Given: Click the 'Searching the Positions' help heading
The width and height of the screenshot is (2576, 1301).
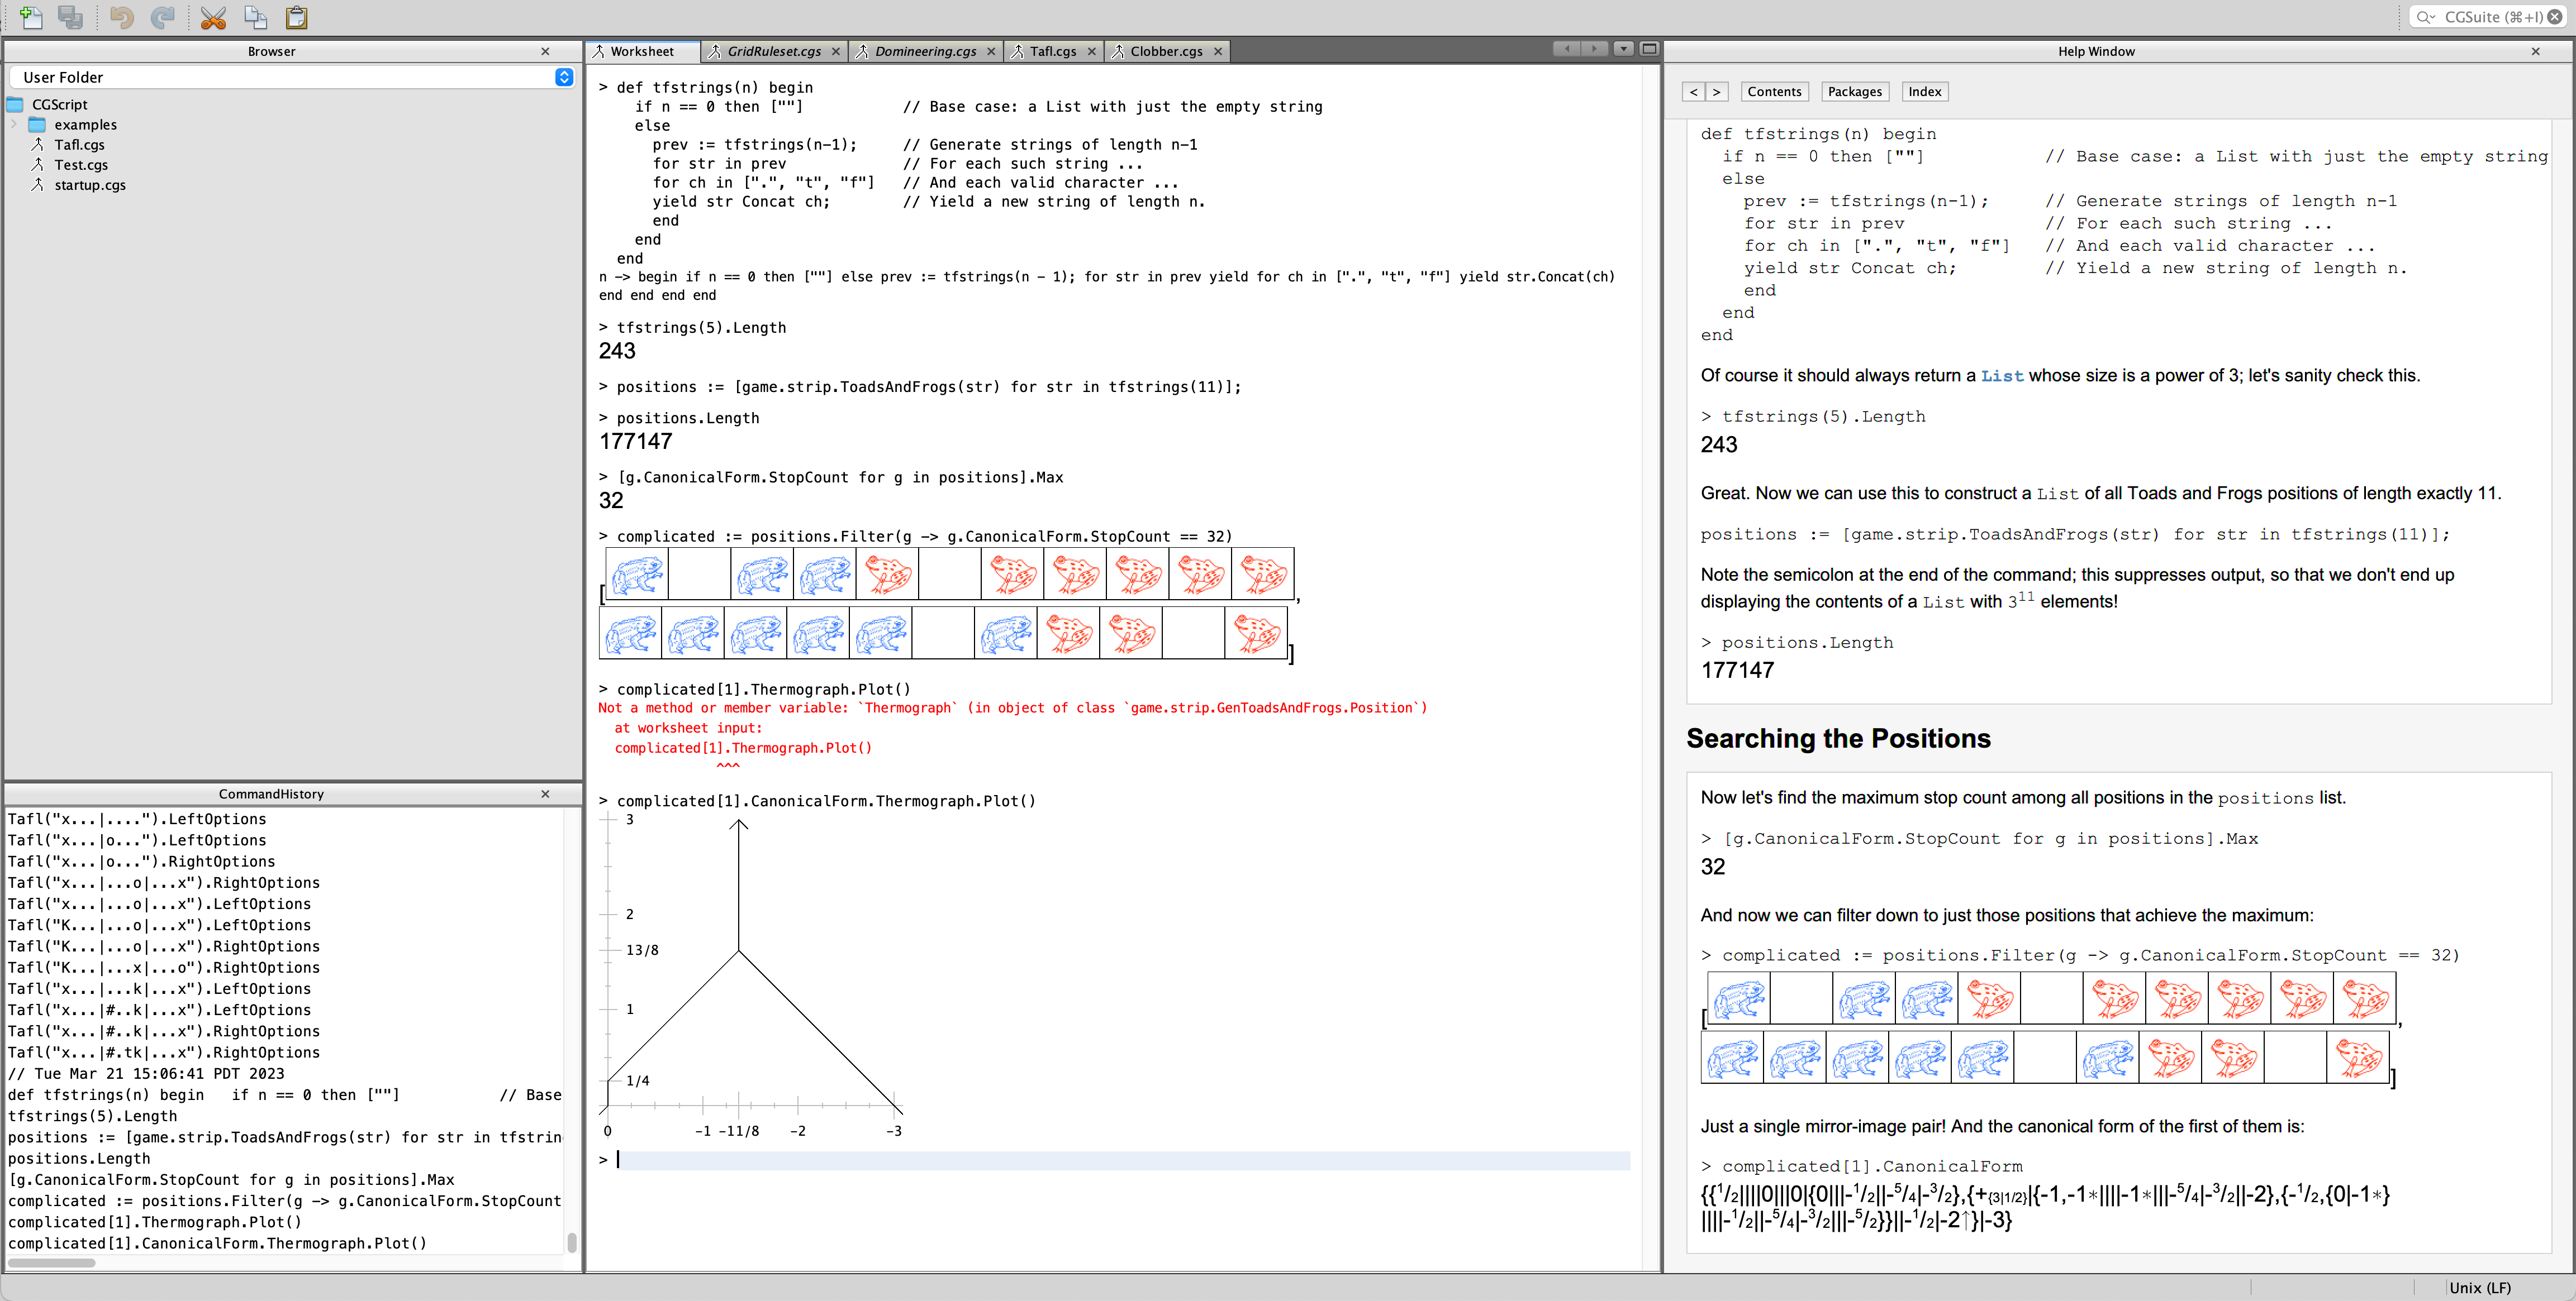Looking at the screenshot, I should point(1838,738).
